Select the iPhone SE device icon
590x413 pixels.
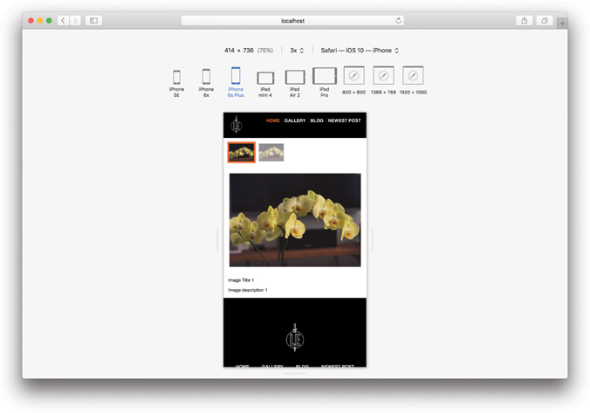(x=176, y=78)
